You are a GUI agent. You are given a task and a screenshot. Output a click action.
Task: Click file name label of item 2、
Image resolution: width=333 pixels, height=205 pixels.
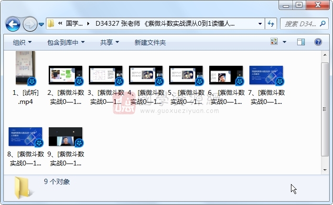pyautogui.click(x=65, y=97)
